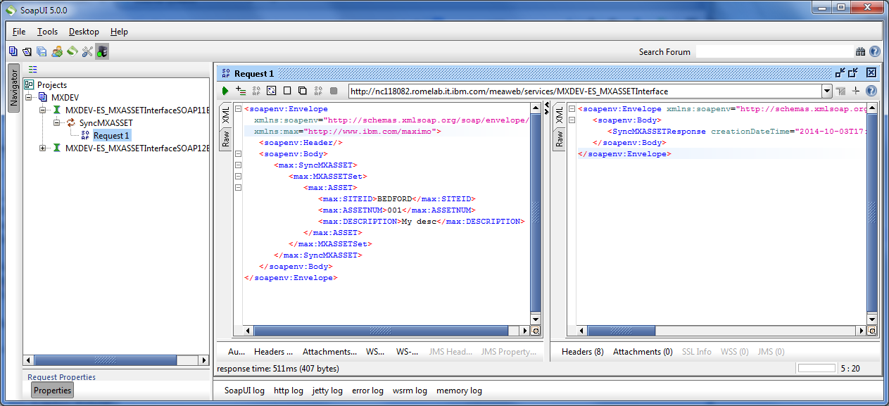The height and width of the screenshot is (406, 889).
Task: Open the request Attachments tab
Action: (x=329, y=352)
